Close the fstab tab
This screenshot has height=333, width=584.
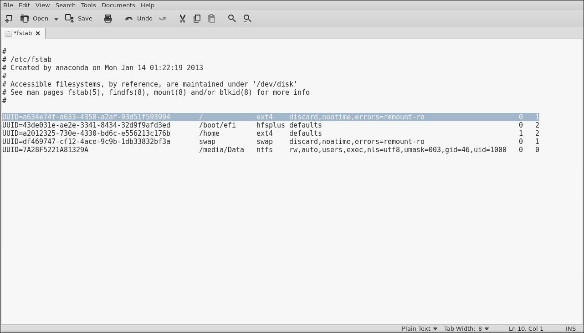pyautogui.click(x=38, y=33)
